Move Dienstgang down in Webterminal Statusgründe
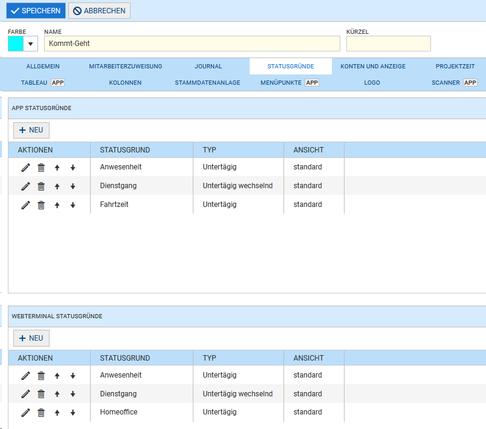This screenshot has height=429, width=486. pyautogui.click(x=73, y=394)
